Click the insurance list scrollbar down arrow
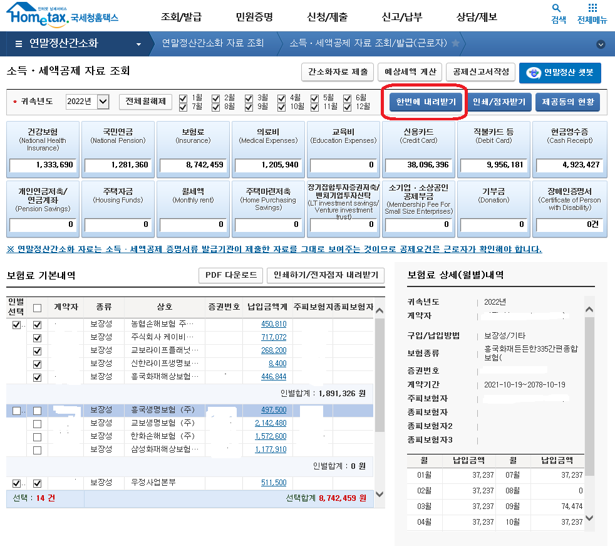Screen dimensions: 615x546 (x=380, y=494)
